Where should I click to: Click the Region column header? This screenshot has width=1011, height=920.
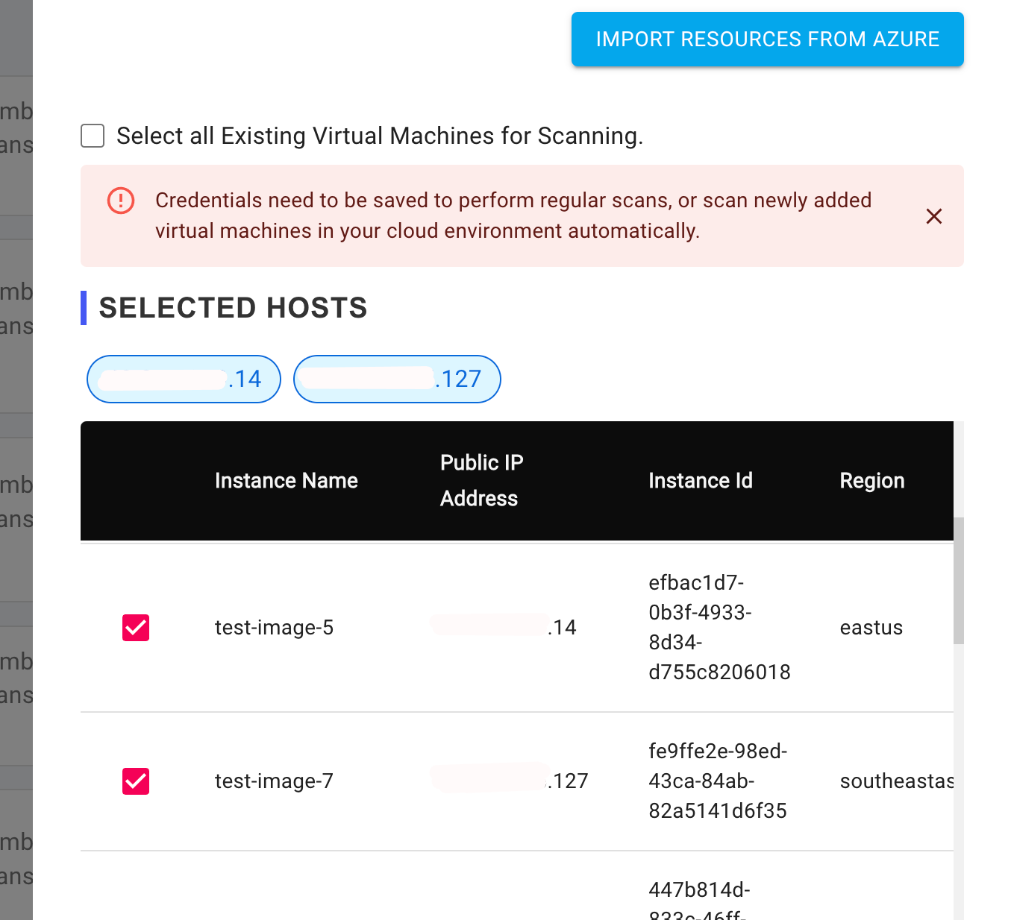pos(871,481)
